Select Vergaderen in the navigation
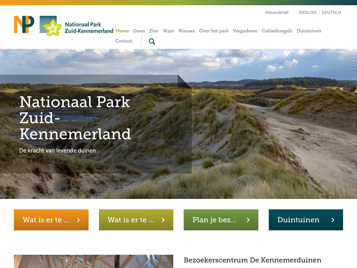The width and height of the screenshot is (357, 268). tap(245, 31)
